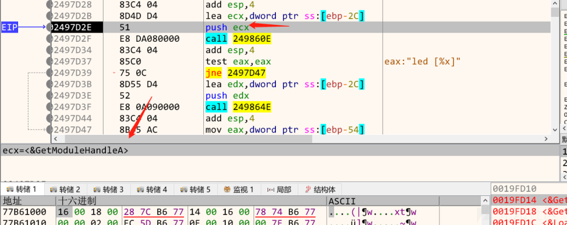This screenshot has height=225, width=567.
Task: Open the 转储 4 dump tab
Action: tap(152, 189)
